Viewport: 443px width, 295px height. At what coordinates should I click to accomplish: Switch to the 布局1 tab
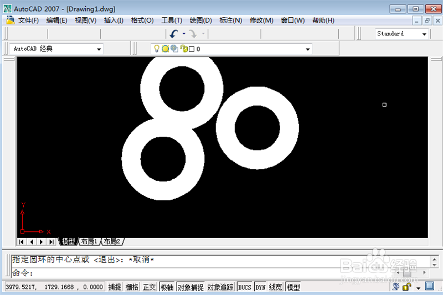point(89,241)
